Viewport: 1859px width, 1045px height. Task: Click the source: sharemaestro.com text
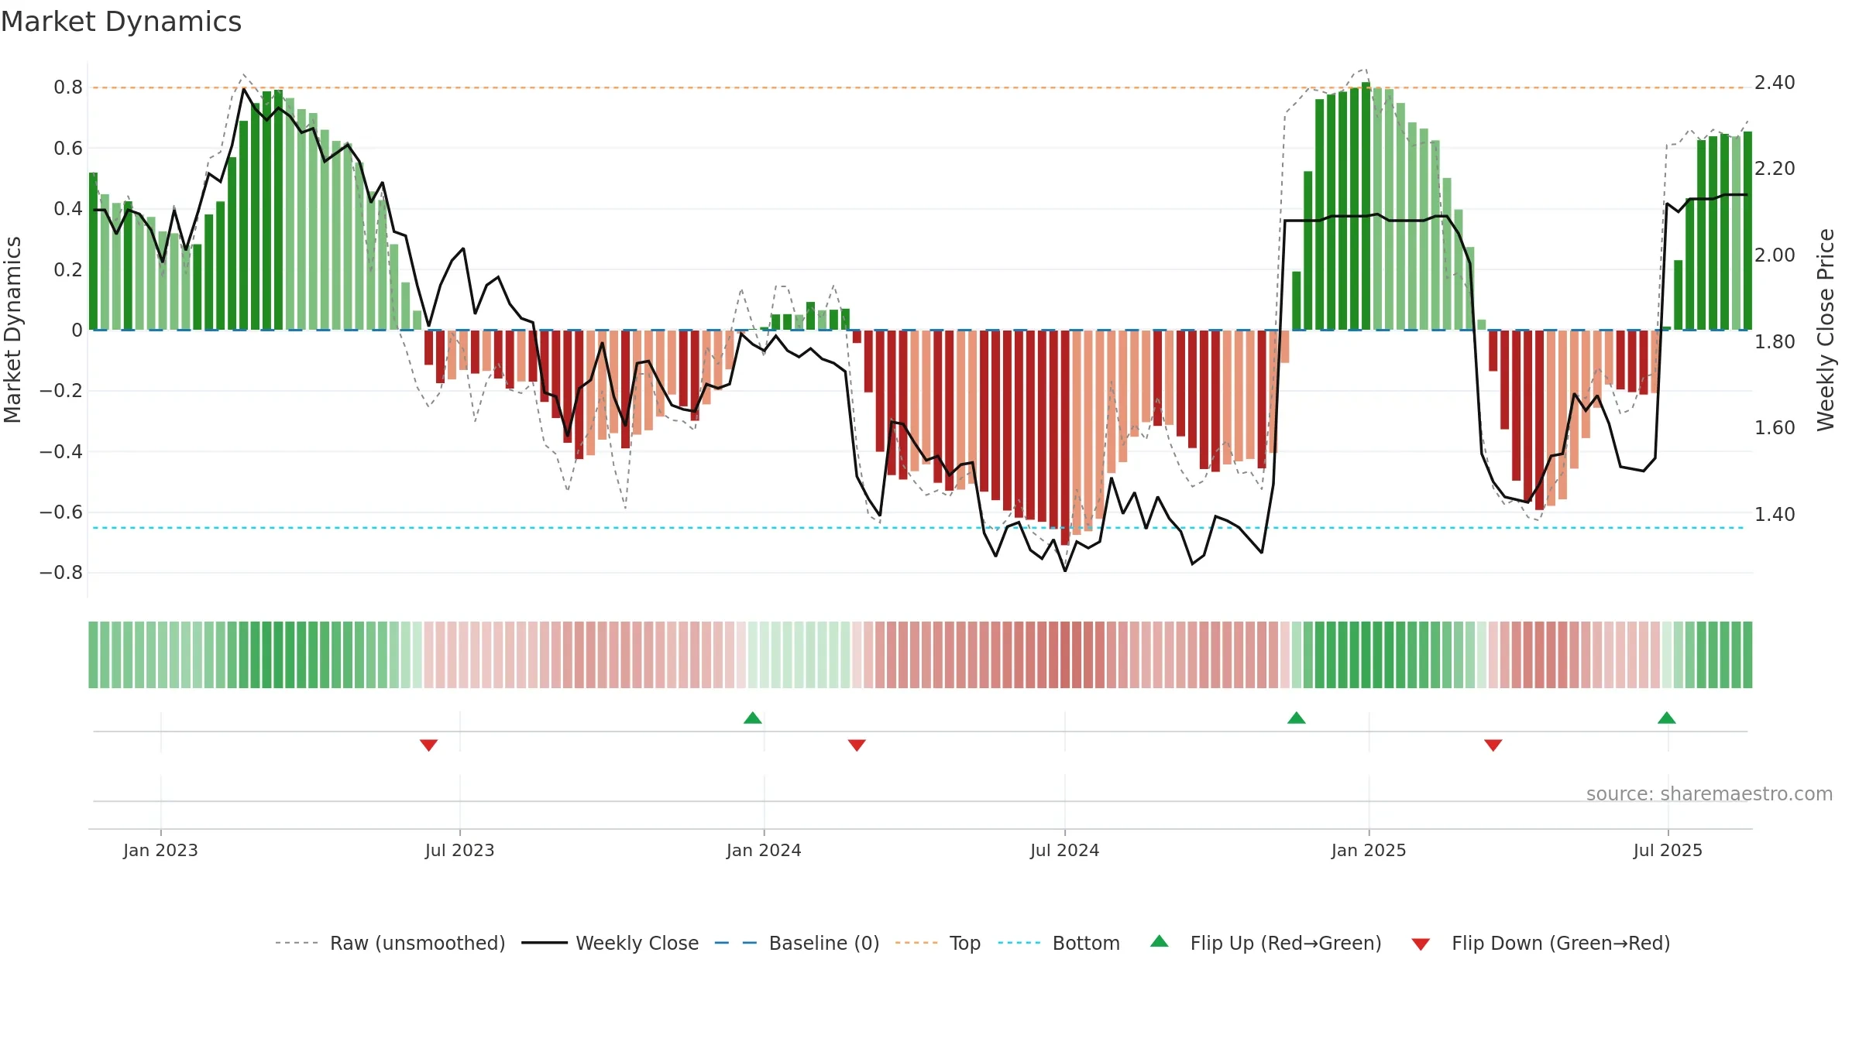coord(1710,793)
